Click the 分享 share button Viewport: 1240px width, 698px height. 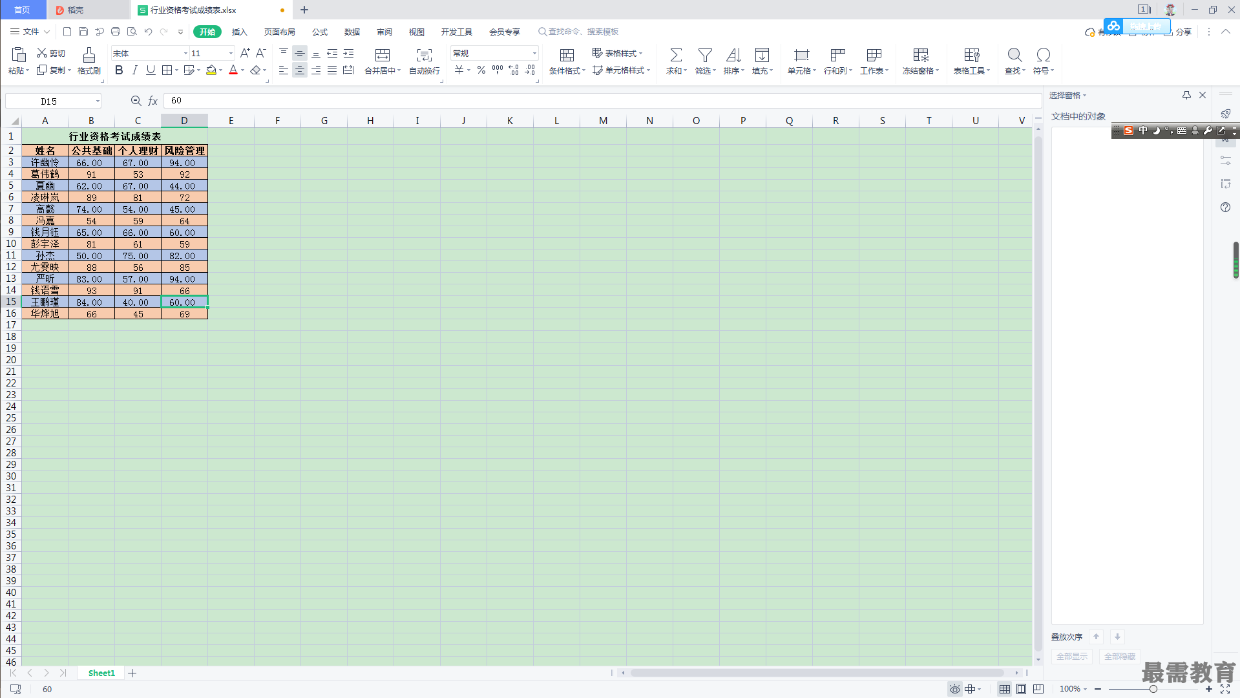point(1179,32)
